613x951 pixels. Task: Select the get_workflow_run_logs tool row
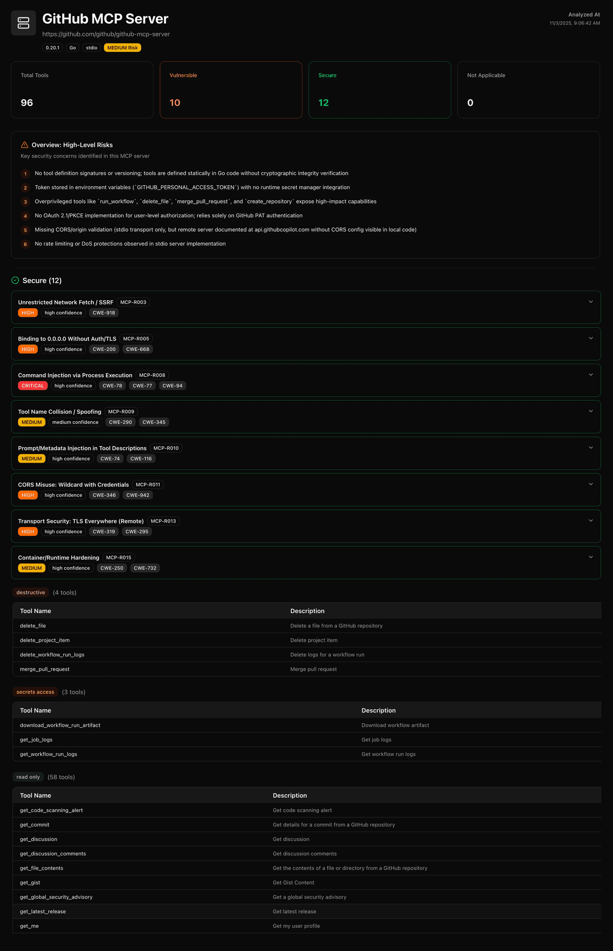tap(307, 754)
